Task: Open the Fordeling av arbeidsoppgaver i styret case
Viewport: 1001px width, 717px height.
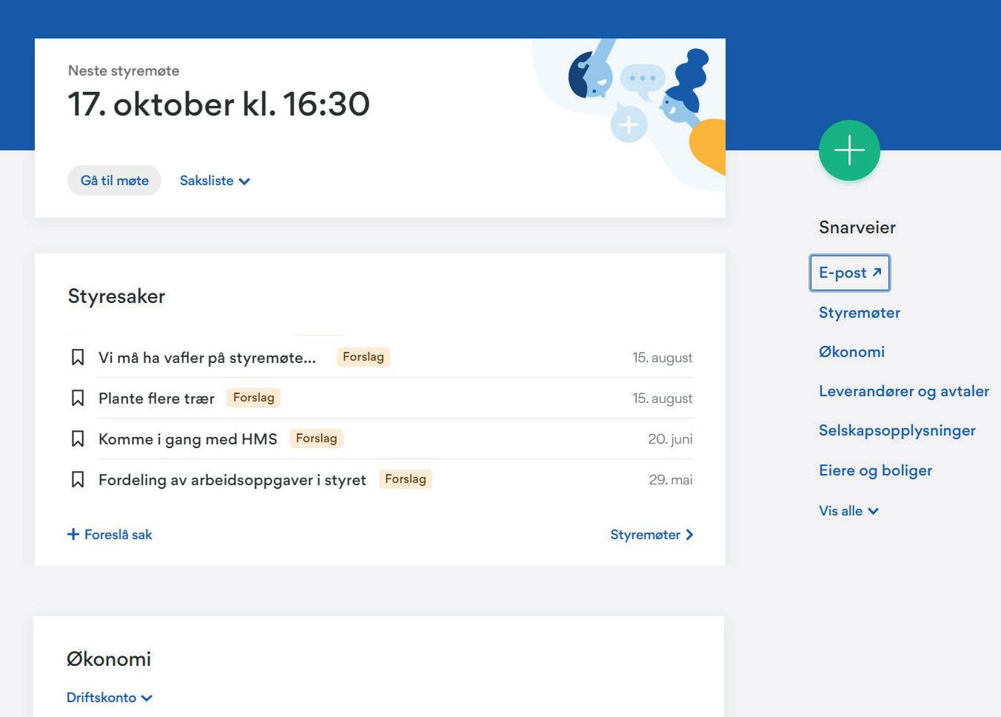Action: coord(232,480)
